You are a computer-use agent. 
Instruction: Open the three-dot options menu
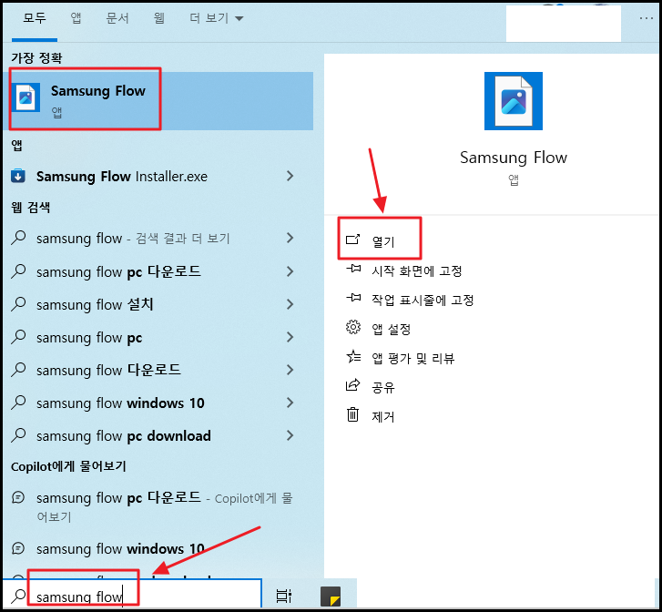[647, 18]
